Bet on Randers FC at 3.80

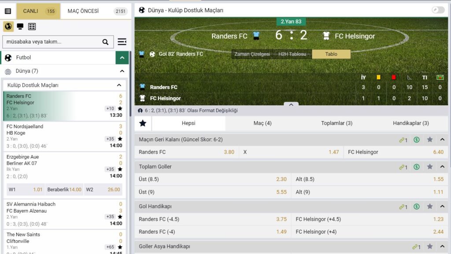(187, 152)
